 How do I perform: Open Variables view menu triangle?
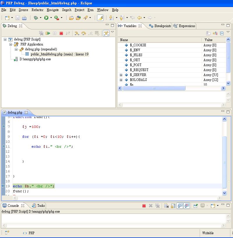[228, 32]
